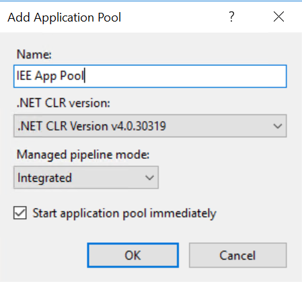
Task: Confirm with the OK button
Action: coord(133,255)
